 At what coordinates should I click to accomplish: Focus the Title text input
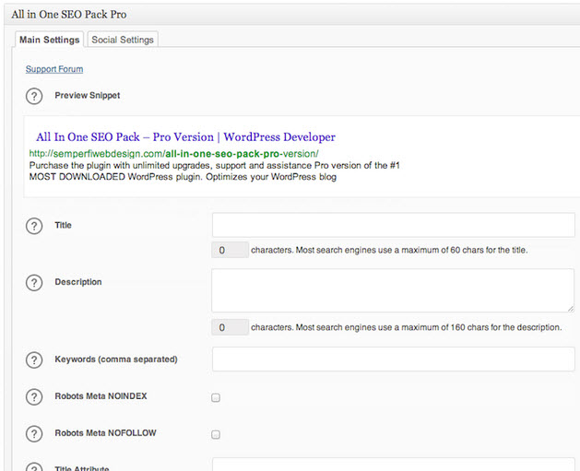pyautogui.click(x=393, y=226)
